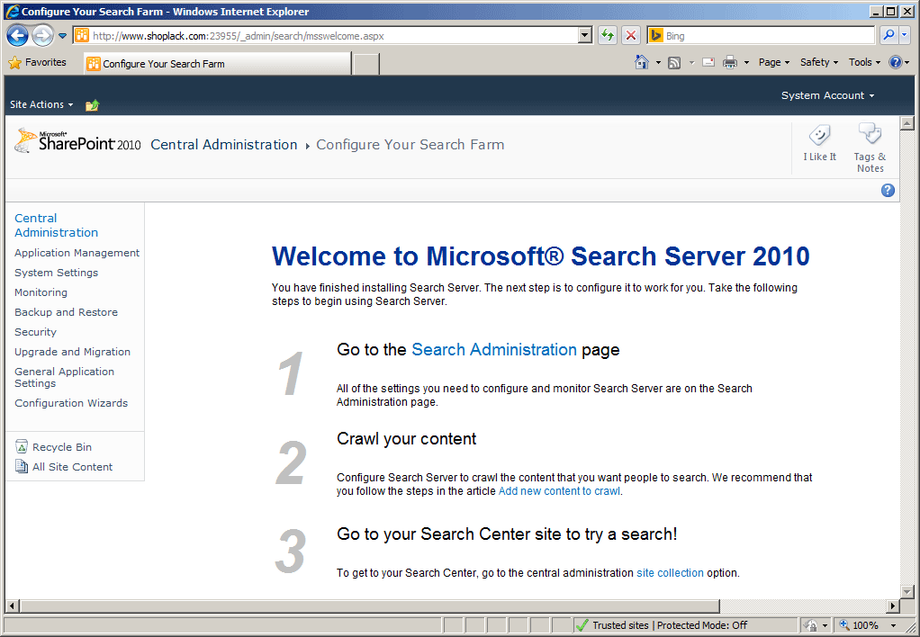920x637 pixels.
Task: Click the browser Forward arrow button
Action: [42, 36]
